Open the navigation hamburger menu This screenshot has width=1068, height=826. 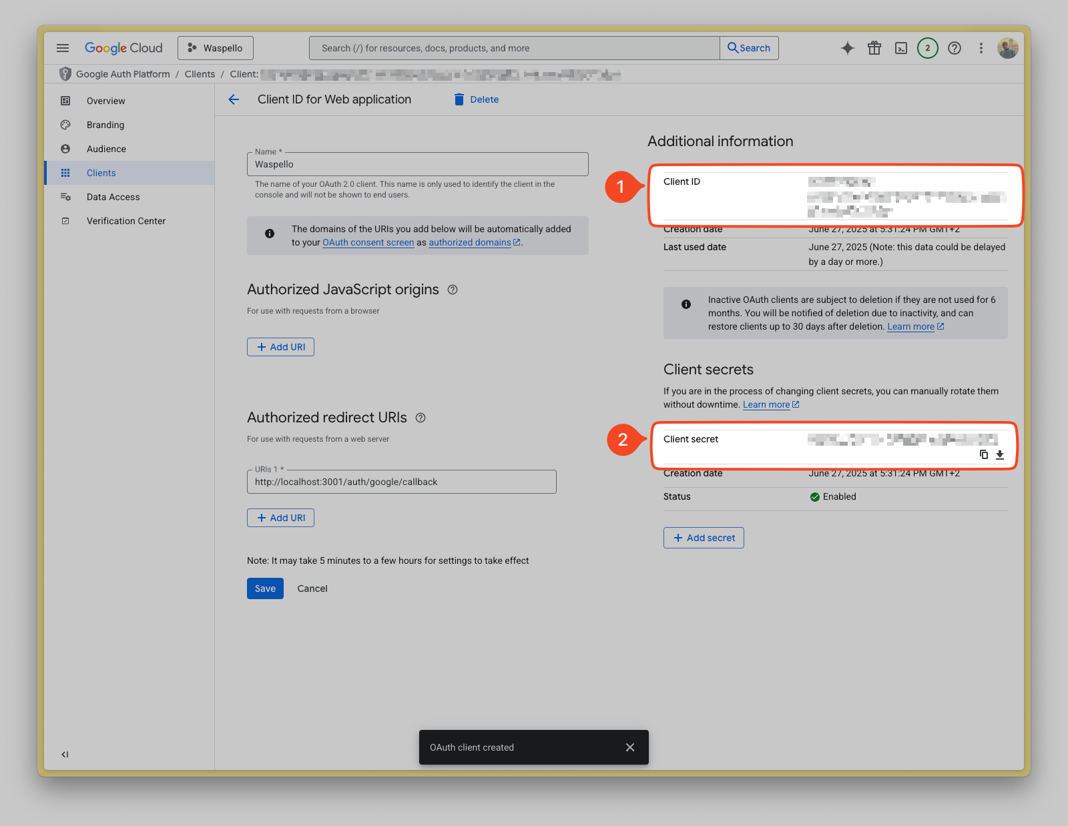[62, 47]
